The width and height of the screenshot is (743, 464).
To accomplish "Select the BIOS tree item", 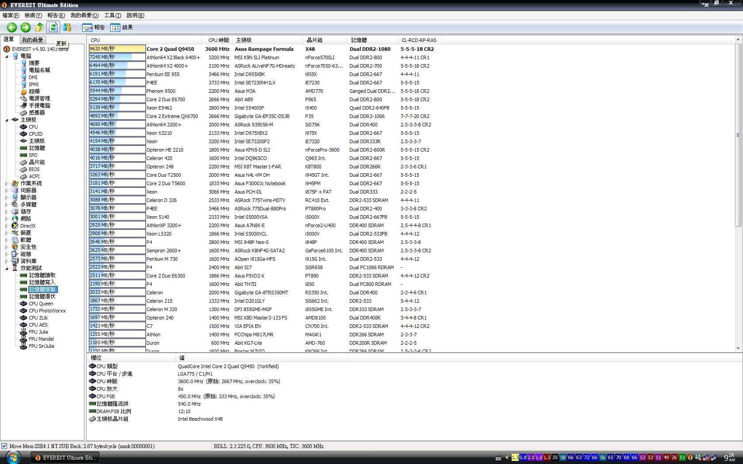I will (x=34, y=169).
